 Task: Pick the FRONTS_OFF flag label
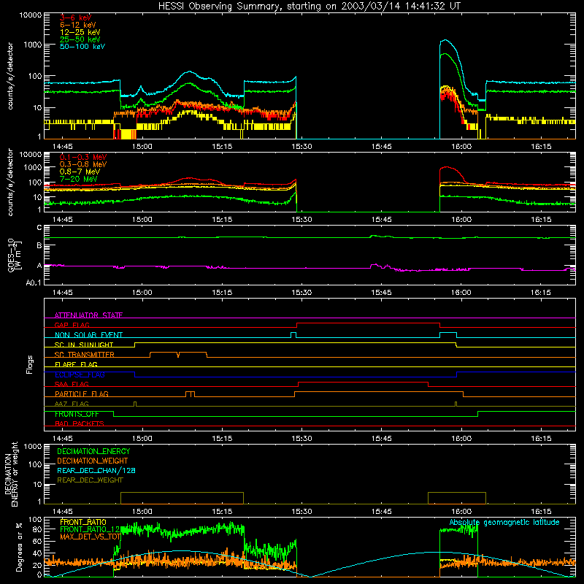(x=77, y=414)
